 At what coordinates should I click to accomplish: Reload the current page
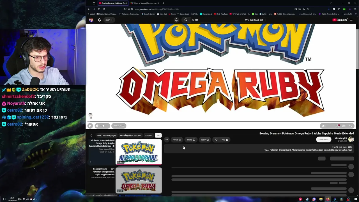99,9
